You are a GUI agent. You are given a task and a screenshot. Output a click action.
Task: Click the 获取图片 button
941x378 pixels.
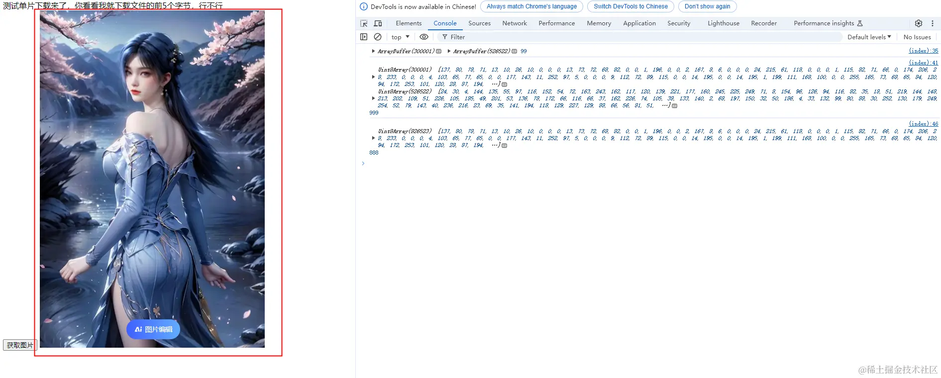coord(20,345)
